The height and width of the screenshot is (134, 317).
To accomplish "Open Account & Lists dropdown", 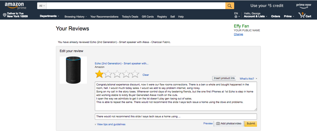I will [x=255, y=16].
